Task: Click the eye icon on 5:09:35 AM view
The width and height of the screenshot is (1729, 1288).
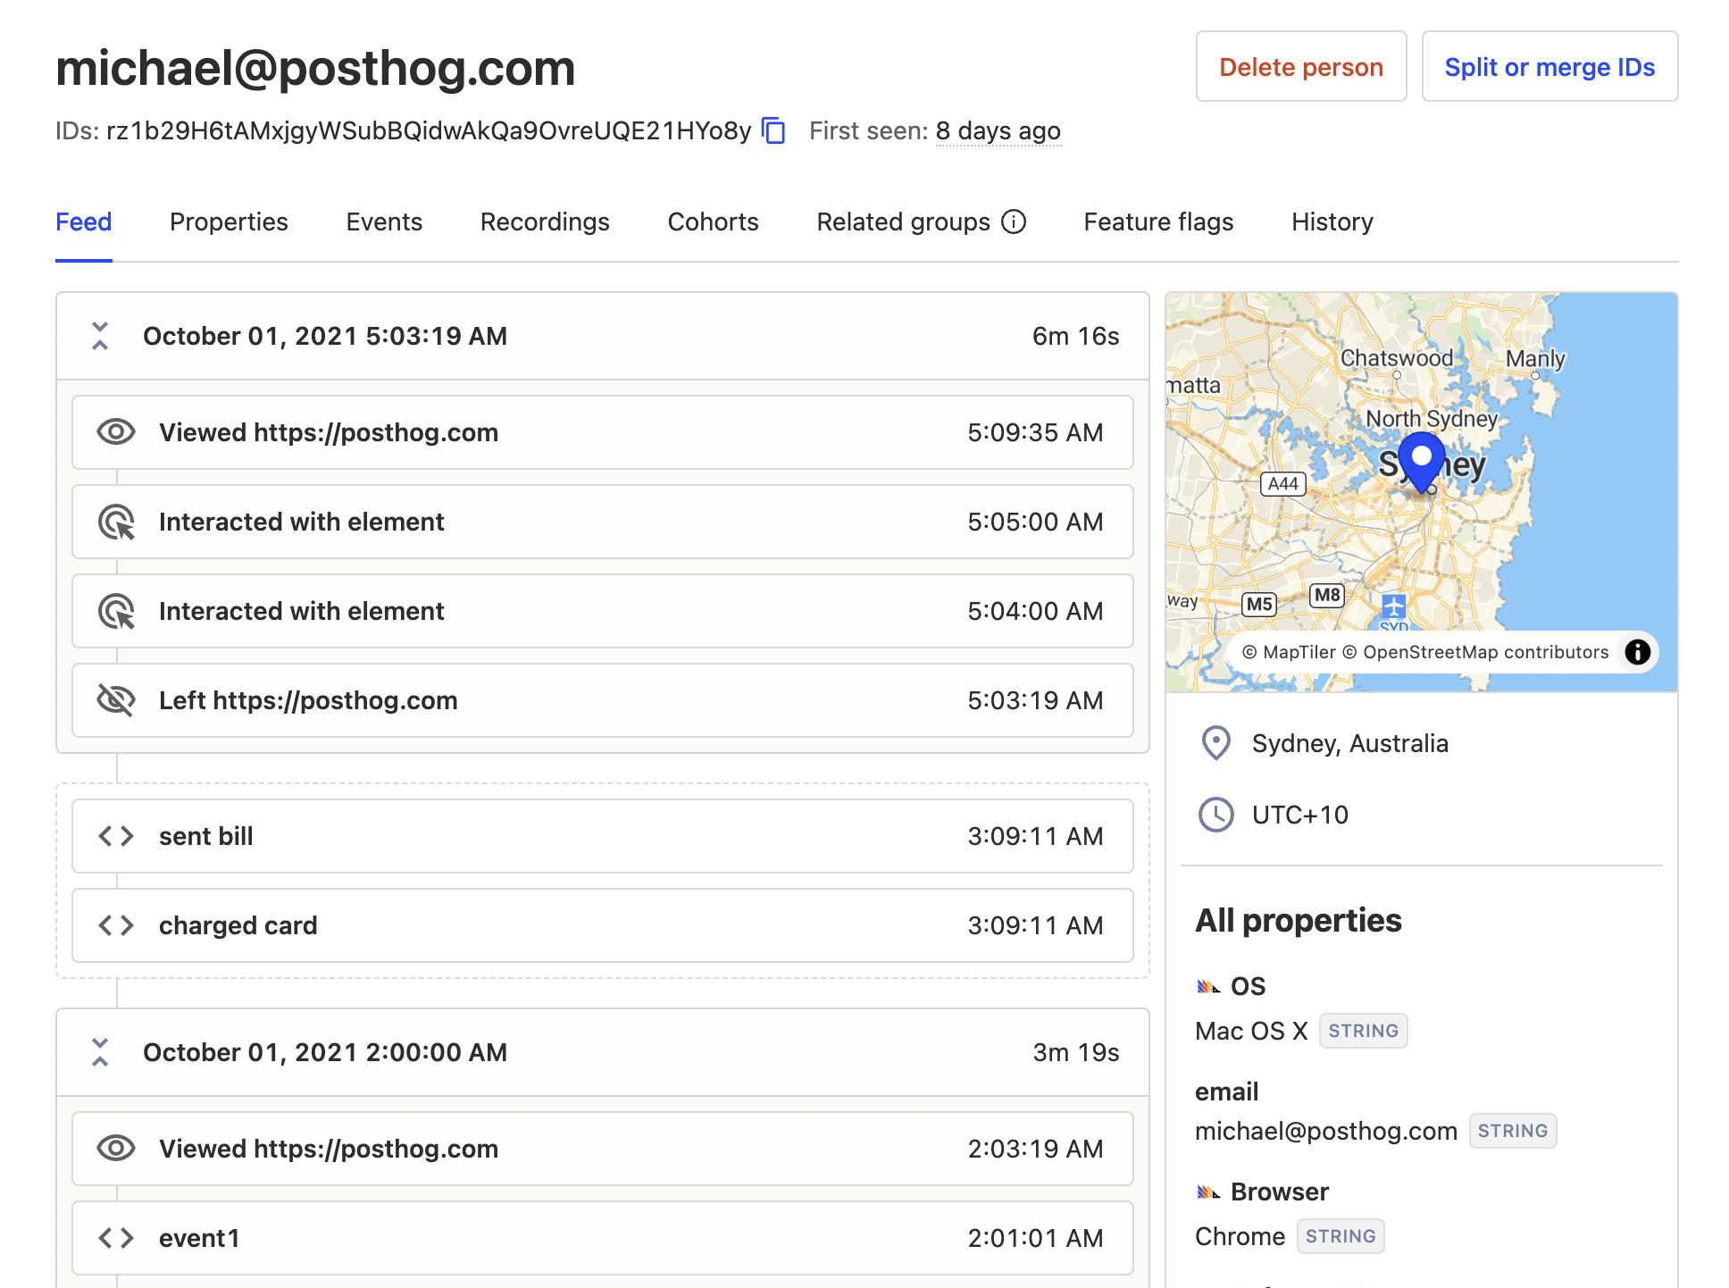Action: pyautogui.click(x=116, y=432)
